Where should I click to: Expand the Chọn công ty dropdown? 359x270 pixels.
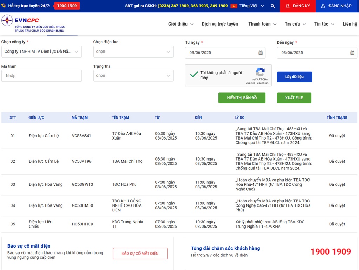pos(41,52)
